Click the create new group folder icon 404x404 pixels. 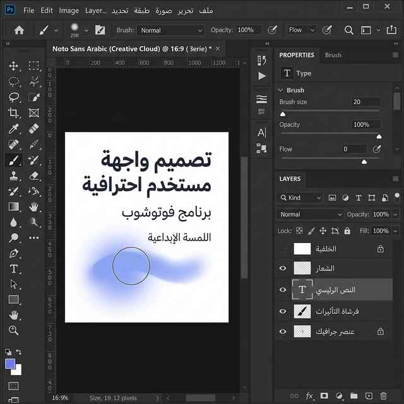coord(353,396)
